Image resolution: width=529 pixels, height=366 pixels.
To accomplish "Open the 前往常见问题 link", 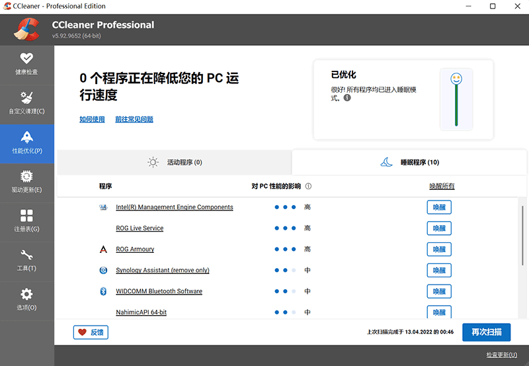I will click(134, 120).
